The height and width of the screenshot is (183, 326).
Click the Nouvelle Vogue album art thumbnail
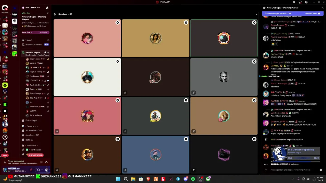pos(279,154)
